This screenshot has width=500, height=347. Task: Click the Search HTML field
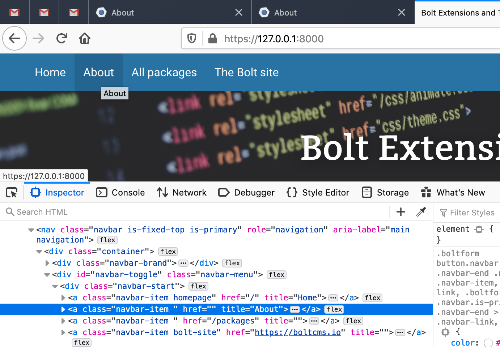pos(195,212)
